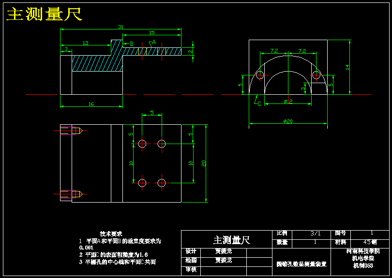Click requirement 1 about 平面A和平面B perpendicularity
This screenshot has width=392, height=278.
click(120, 244)
